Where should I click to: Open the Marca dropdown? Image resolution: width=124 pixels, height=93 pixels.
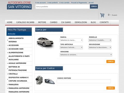(71, 40)
